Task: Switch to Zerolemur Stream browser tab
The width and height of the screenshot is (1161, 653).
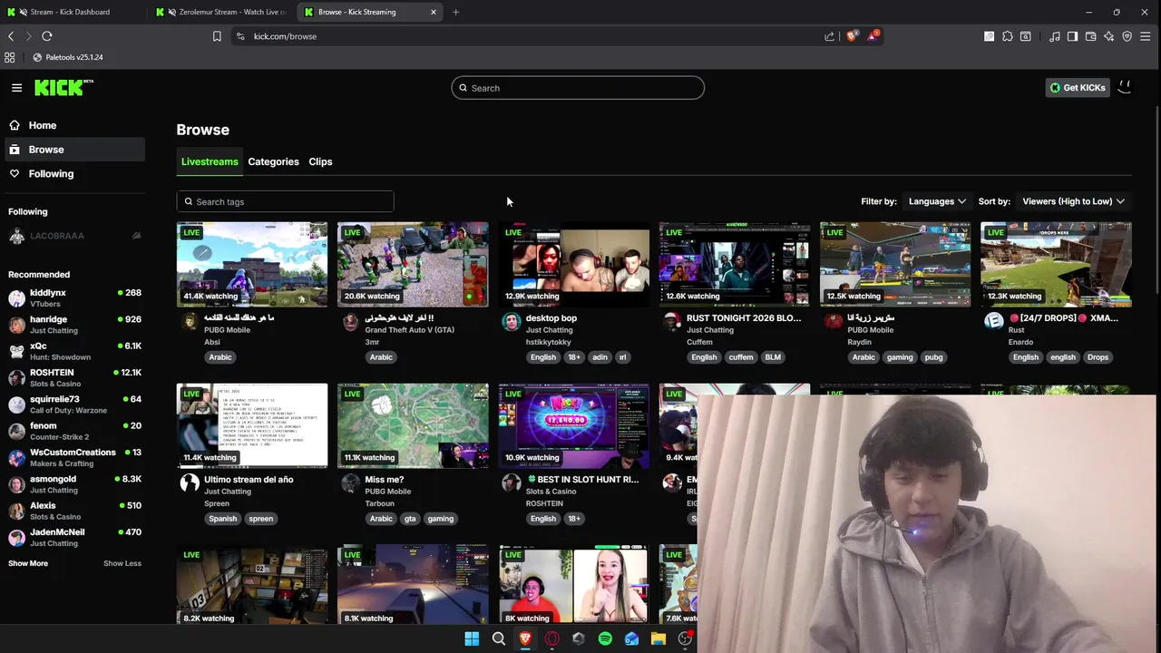Action: (x=220, y=12)
